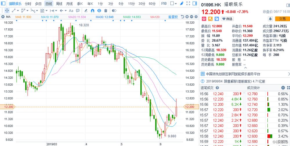The image size is (290, 146).
Task: Select the trend line drawing tool
Action: click(x=14, y=10)
